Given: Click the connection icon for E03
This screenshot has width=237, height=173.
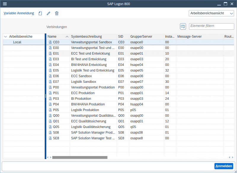Looking at the screenshot, I should tap(50, 59).
